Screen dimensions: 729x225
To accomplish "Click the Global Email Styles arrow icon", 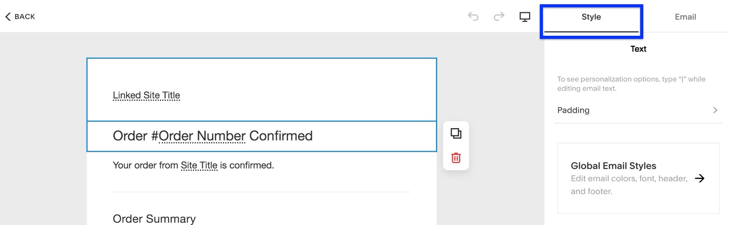I will pyautogui.click(x=700, y=178).
